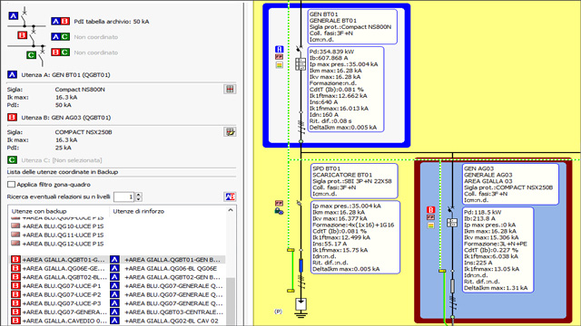Increase the n livelli stepper value
Image resolution: width=581 pixels, height=326 pixels.
139,195
